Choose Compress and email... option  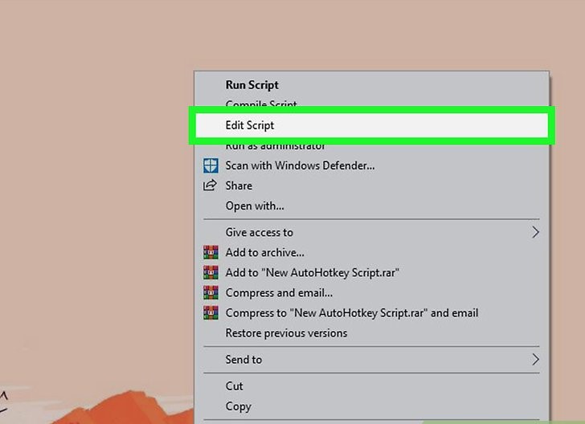(x=371, y=293)
